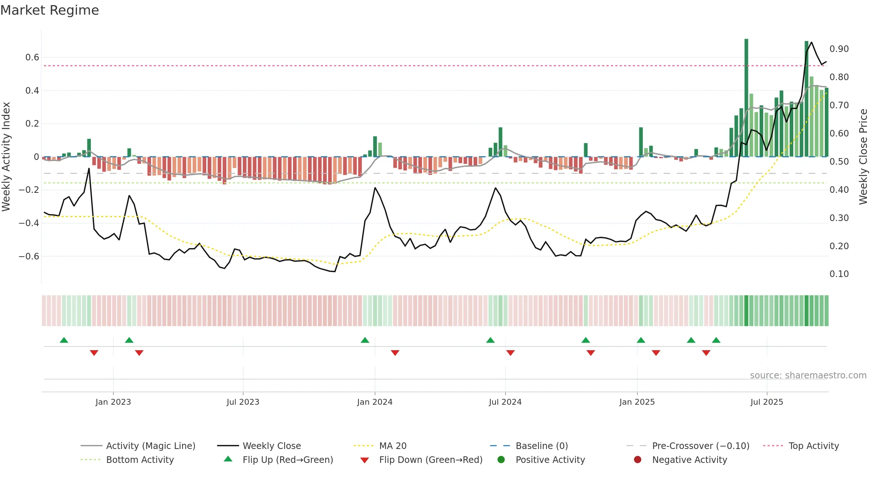Screen dimensions: 879x494
Task: Click the pink dotted Top Activity legend swatch
Action: click(x=773, y=446)
